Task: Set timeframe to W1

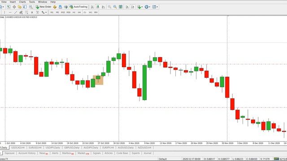Action: 91,13
